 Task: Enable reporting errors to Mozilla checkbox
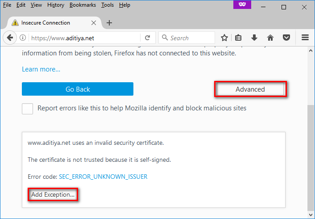pyautogui.click(x=28, y=109)
